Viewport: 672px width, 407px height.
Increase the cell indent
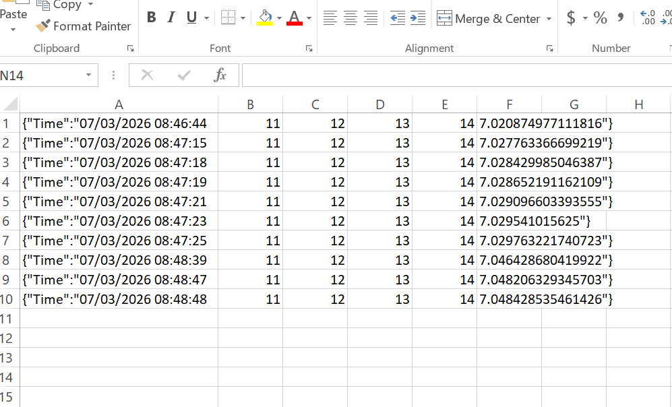tap(418, 18)
